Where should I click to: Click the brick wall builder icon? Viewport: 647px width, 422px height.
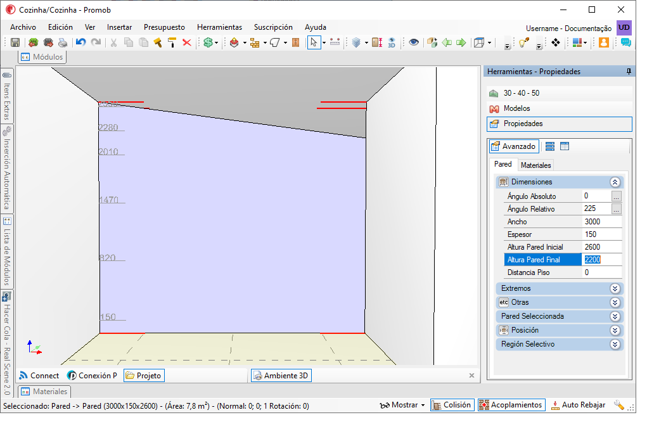click(255, 42)
